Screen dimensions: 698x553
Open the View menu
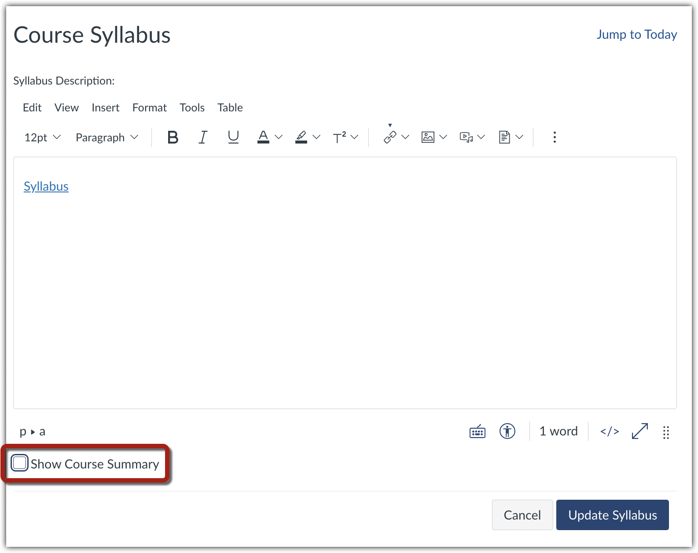coord(66,108)
